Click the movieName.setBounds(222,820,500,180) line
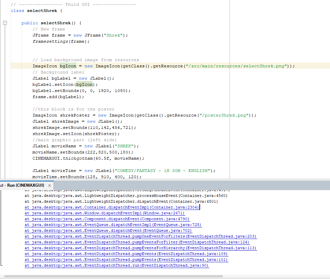 [x=83, y=152]
